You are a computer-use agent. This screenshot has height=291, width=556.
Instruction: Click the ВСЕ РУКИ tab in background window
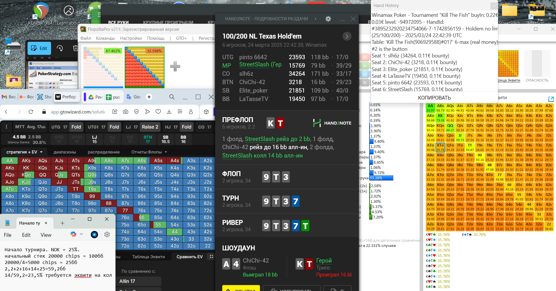coord(118,22)
